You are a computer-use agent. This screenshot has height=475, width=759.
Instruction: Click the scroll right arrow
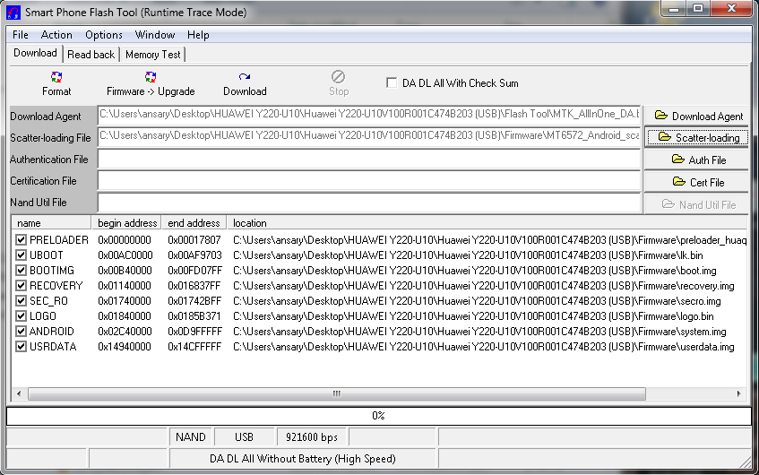point(738,393)
